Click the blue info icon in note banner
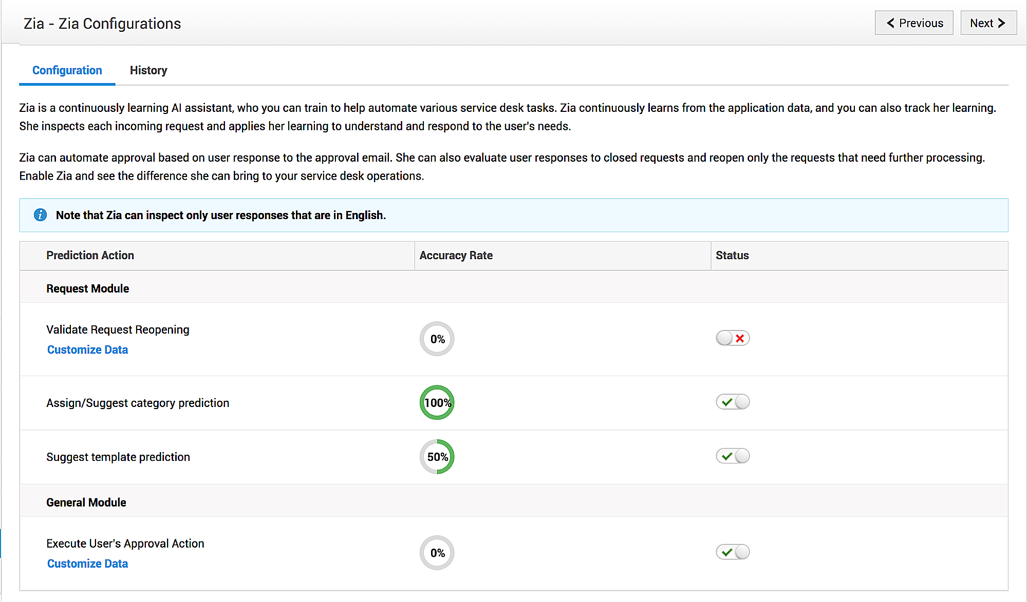The image size is (1027, 602). point(40,215)
